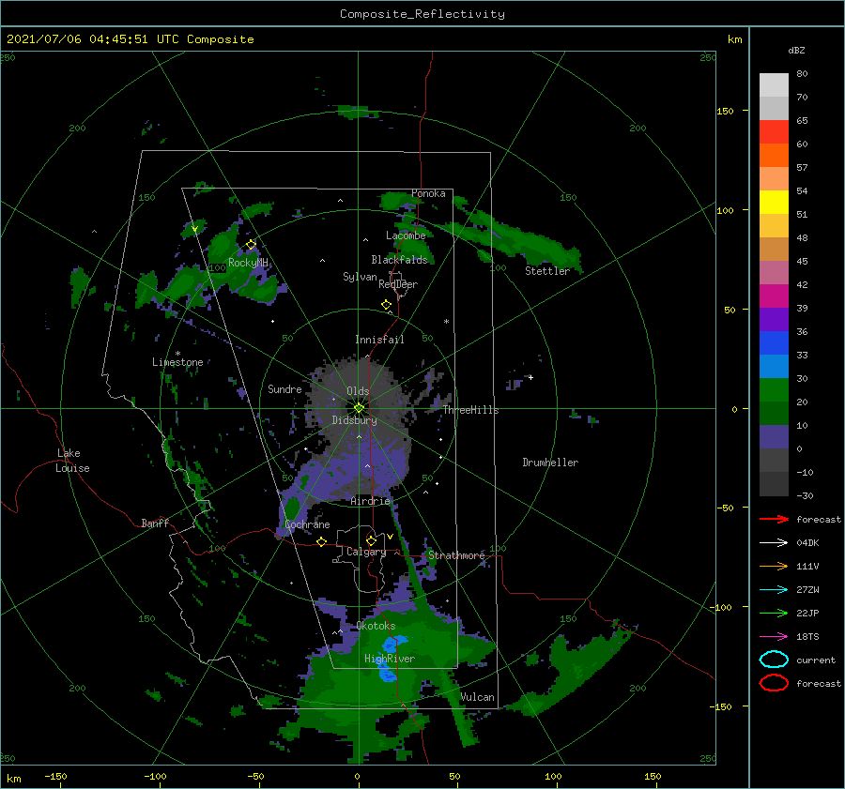Click the Sylvan label on the map
845x789 pixels.
tap(360, 277)
